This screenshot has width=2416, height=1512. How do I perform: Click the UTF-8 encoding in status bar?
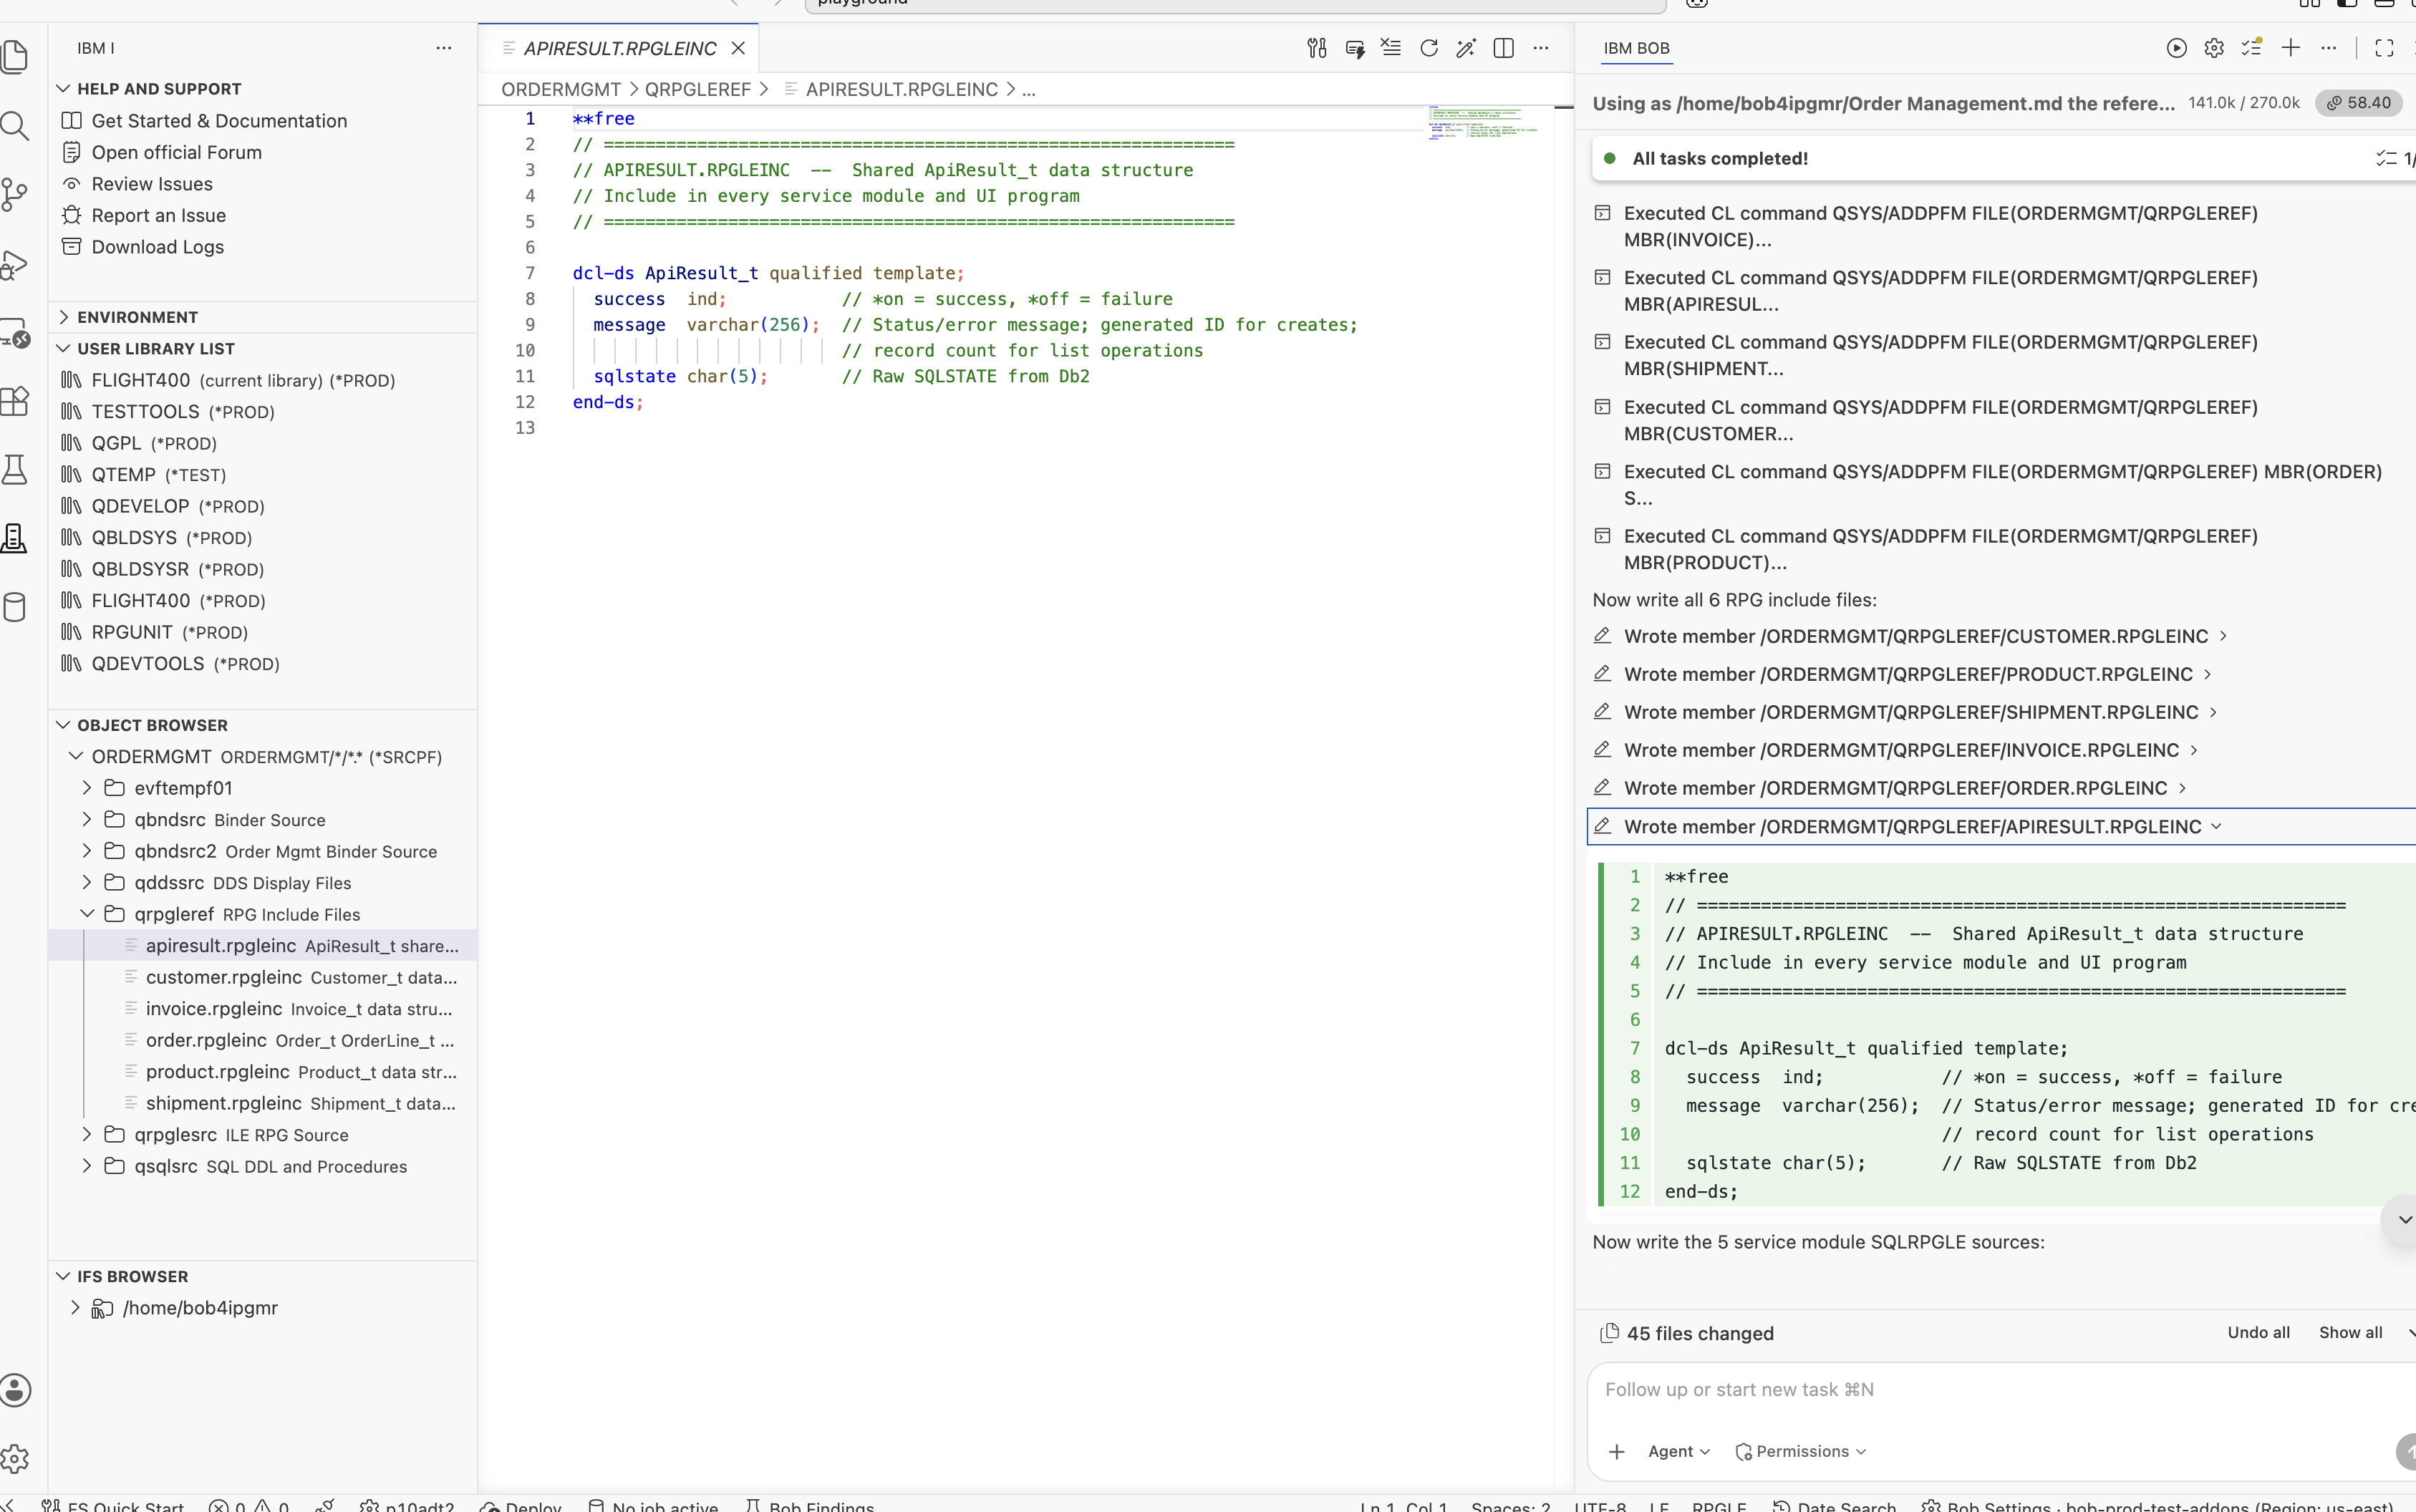pyautogui.click(x=1599, y=1505)
